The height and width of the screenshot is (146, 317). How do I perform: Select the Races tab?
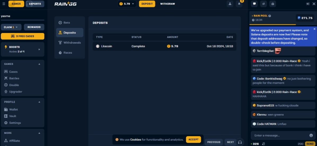[x=69, y=53]
